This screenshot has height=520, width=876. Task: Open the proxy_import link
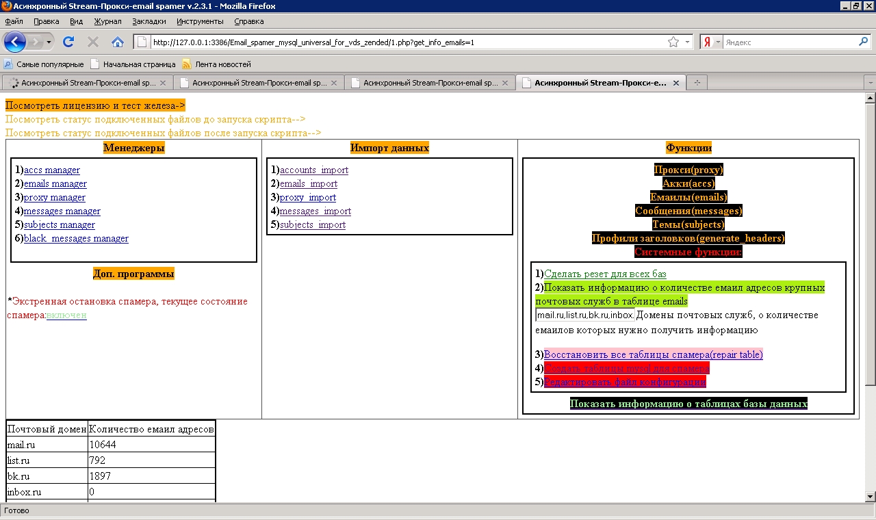[x=308, y=197]
